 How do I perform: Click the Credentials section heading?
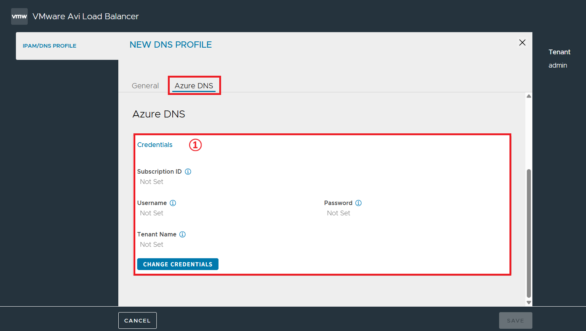click(x=155, y=145)
